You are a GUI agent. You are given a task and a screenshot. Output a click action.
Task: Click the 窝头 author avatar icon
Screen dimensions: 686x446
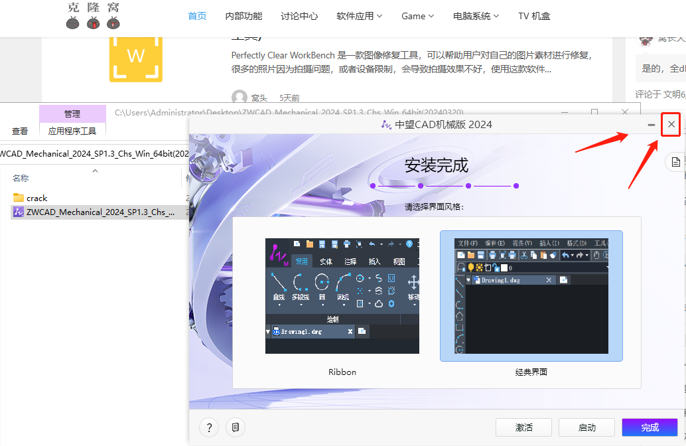[x=240, y=97]
